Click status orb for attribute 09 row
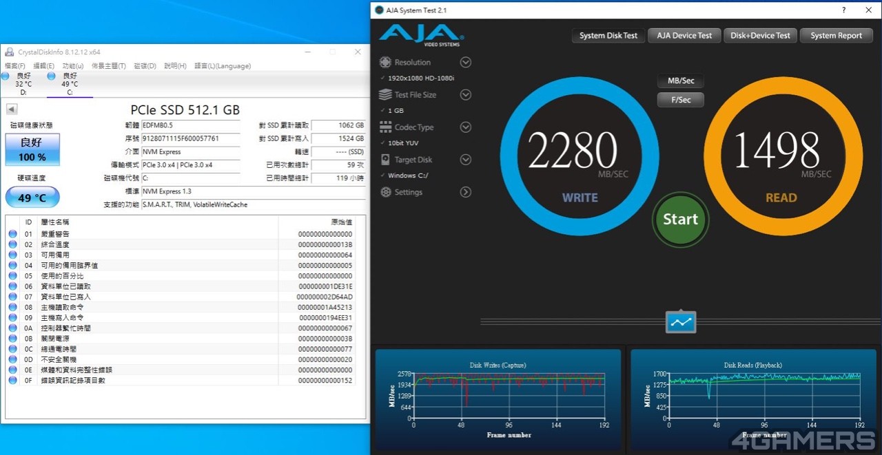 [12, 318]
